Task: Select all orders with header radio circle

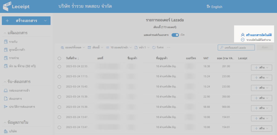Action: coord(59,58)
